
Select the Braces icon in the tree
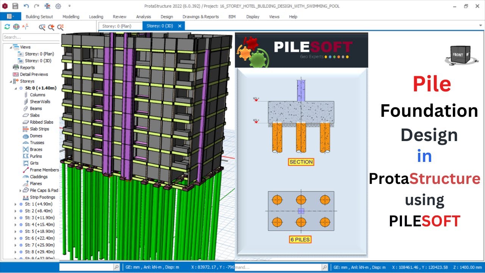click(x=26, y=149)
